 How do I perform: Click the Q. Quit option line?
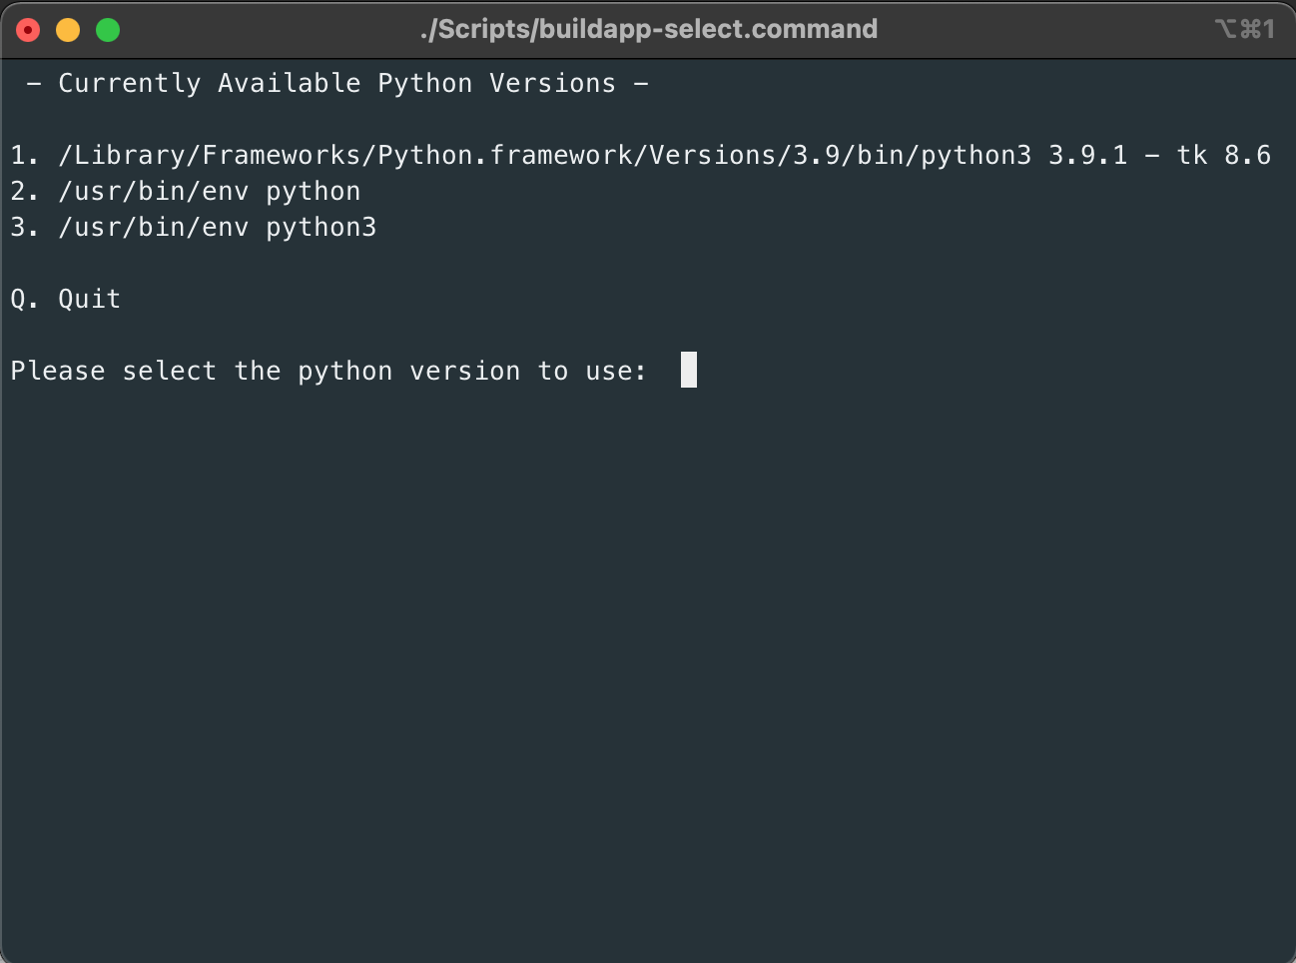click(x=65, y=298)
